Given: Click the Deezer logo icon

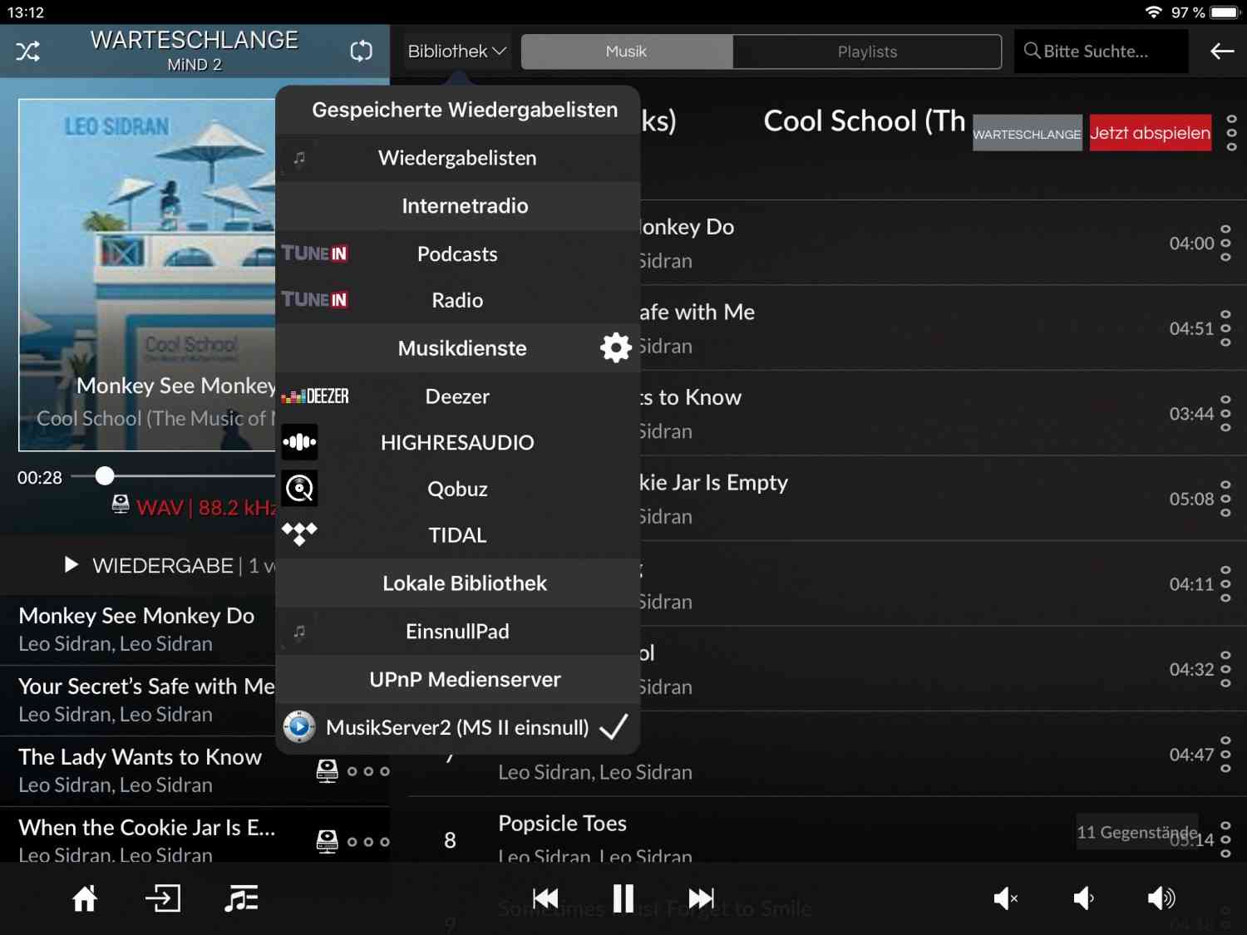Looking at the screenshot, I should point(315,396).
